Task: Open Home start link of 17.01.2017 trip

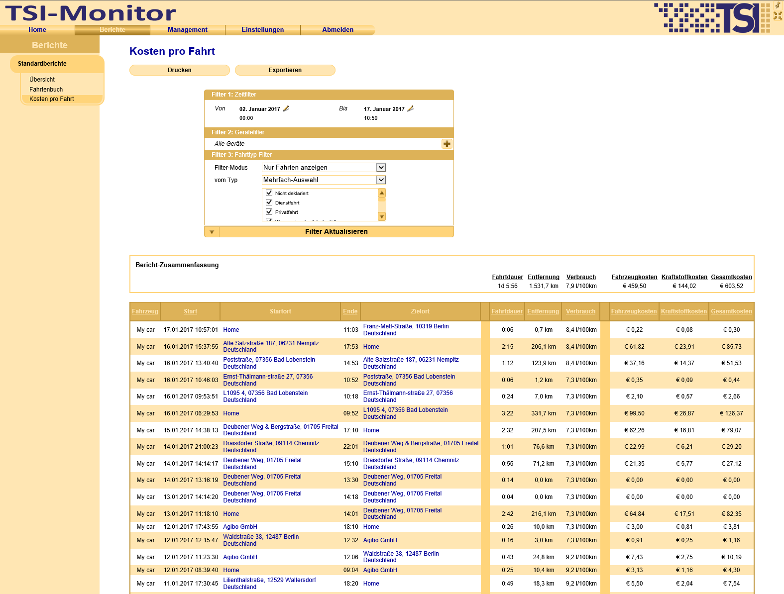Action: 231,330
